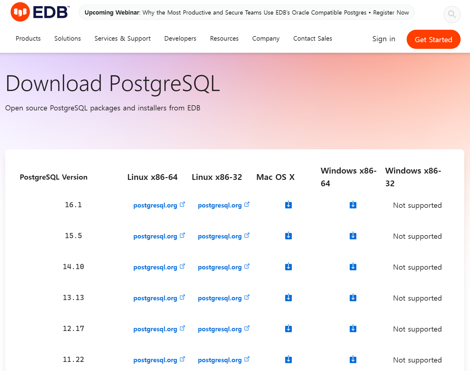Click Not supported in the 12.17 row
Screen dimensions: 470x371
click(x=417, y=329)
